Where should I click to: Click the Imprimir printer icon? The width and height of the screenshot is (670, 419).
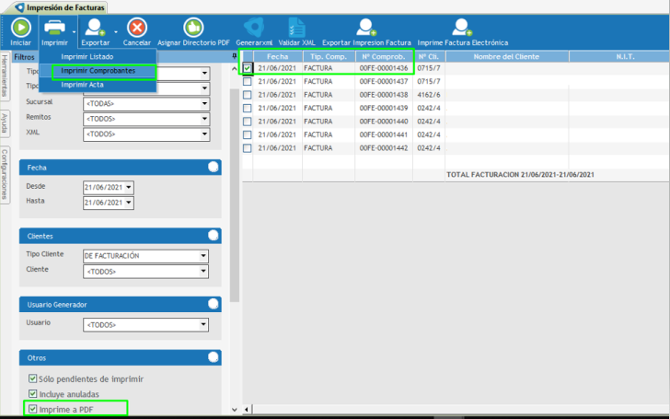[54, 29]
